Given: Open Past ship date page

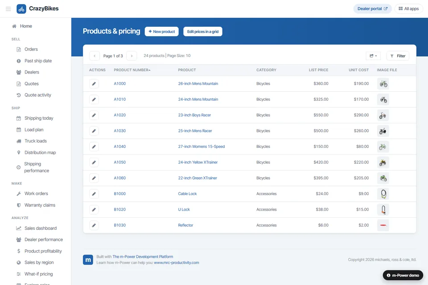Looking at the screenshot, I should (x=34, y=61).
